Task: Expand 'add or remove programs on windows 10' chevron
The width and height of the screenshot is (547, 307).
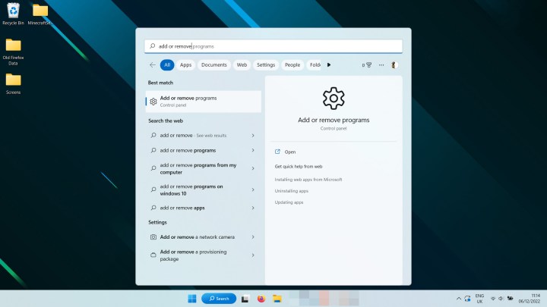Action: (253, 190)
